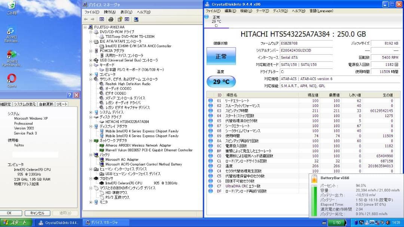
Task: Click the スタート button
Action: 16,223
